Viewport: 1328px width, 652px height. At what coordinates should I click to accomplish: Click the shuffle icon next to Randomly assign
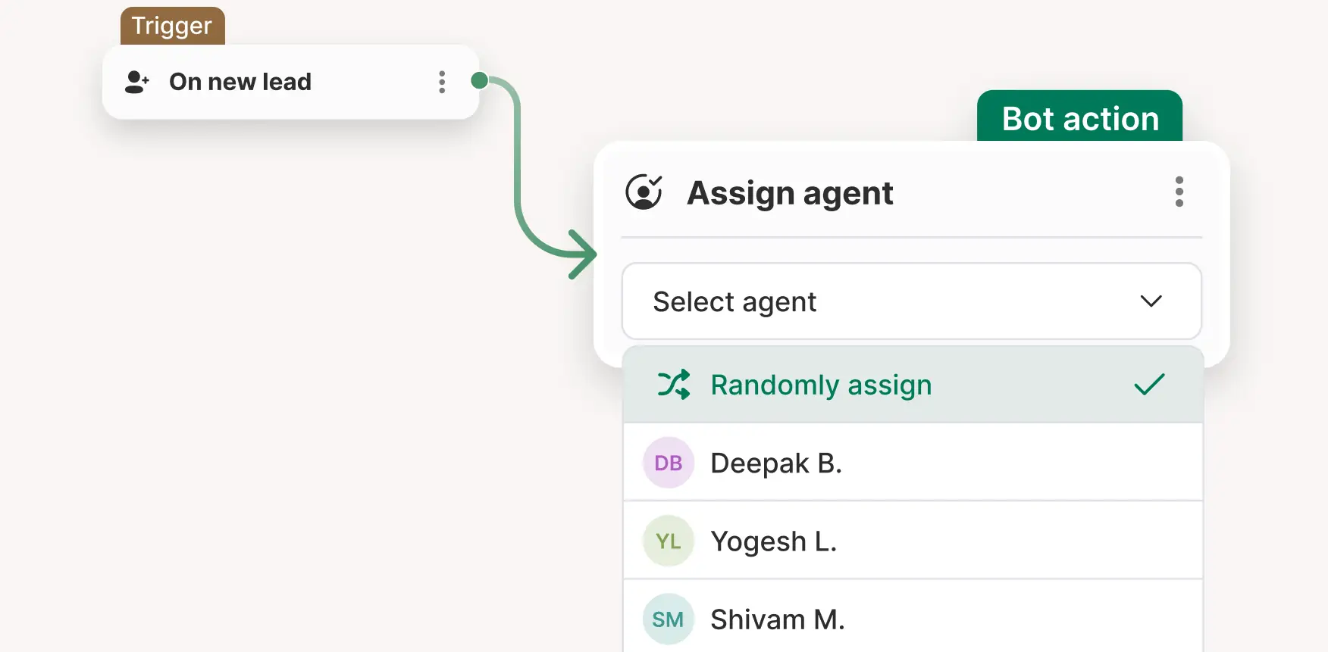pyautogui.click(x=673, y=385)
